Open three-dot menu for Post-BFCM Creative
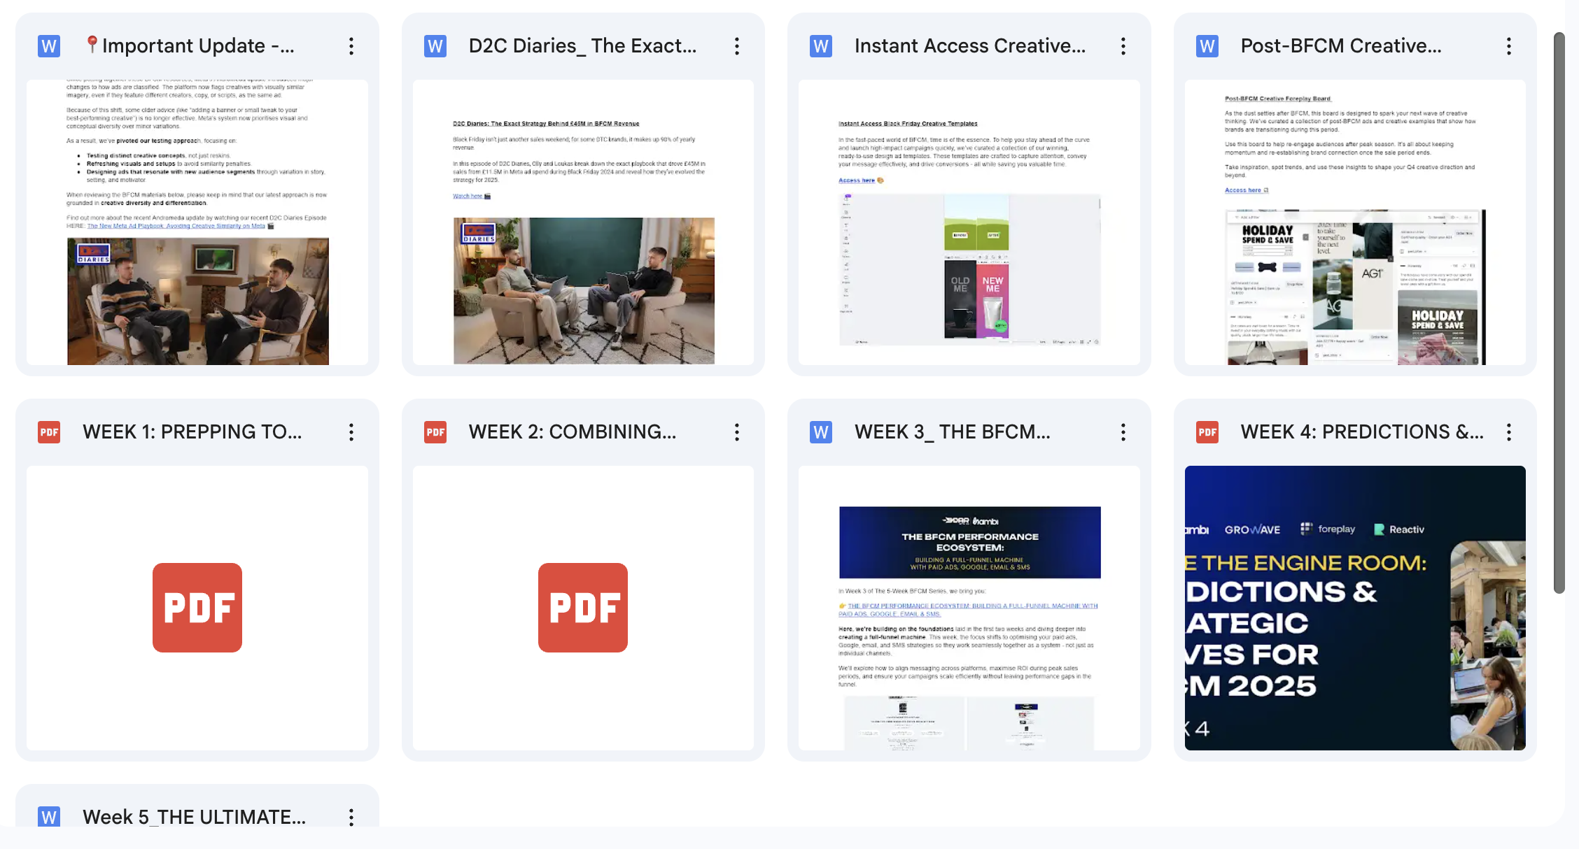This screenshot has width=1579, height=849. 1509,46
